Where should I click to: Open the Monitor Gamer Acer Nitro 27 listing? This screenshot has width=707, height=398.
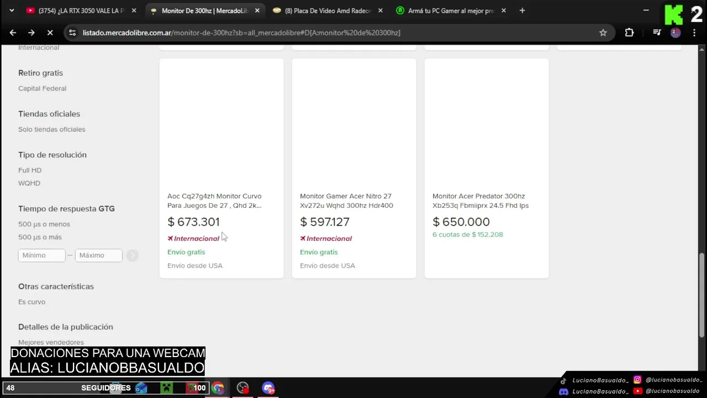point(346,201)
